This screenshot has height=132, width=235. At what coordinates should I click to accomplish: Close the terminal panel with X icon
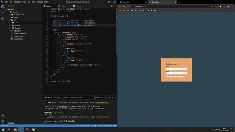(x=115, y=98)
